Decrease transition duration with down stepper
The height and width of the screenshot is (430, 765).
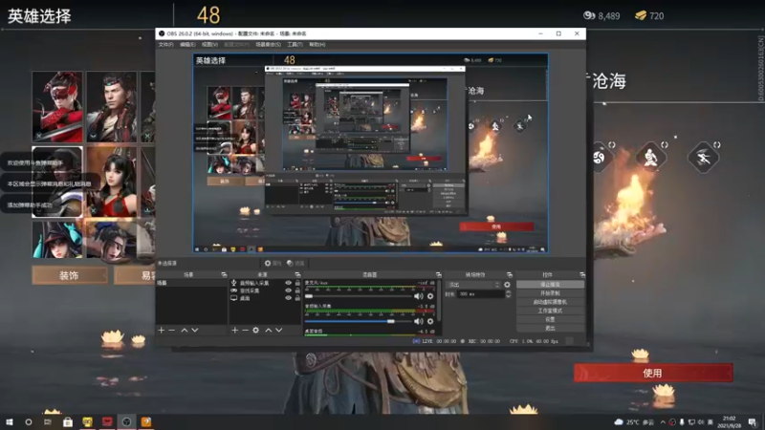click(508, 296)
